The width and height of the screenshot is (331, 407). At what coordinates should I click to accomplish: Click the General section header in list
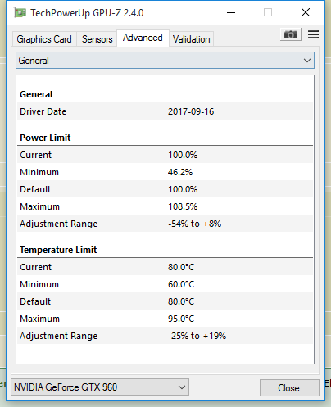coord(36,94)
